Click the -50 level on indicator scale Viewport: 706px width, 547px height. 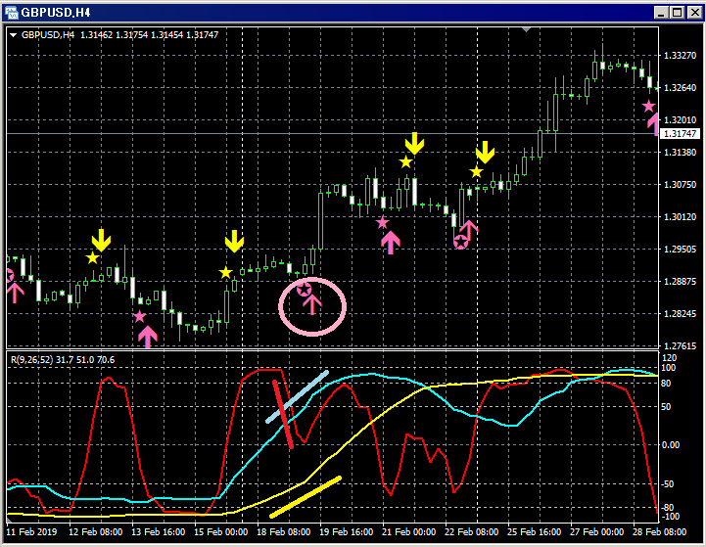(x=667, y=484)
